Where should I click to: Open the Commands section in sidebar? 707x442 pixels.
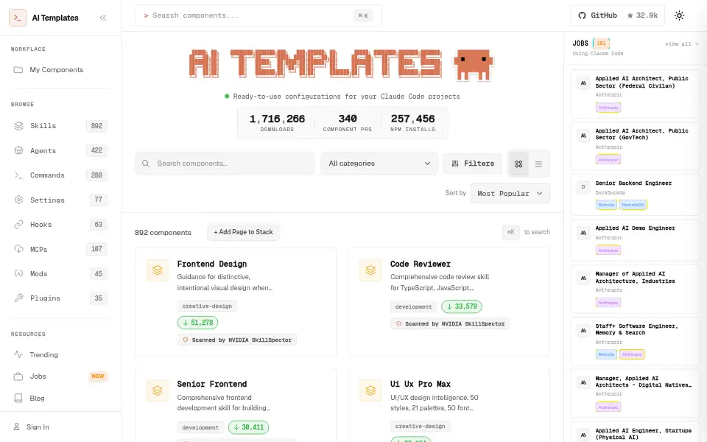point(60,175)
